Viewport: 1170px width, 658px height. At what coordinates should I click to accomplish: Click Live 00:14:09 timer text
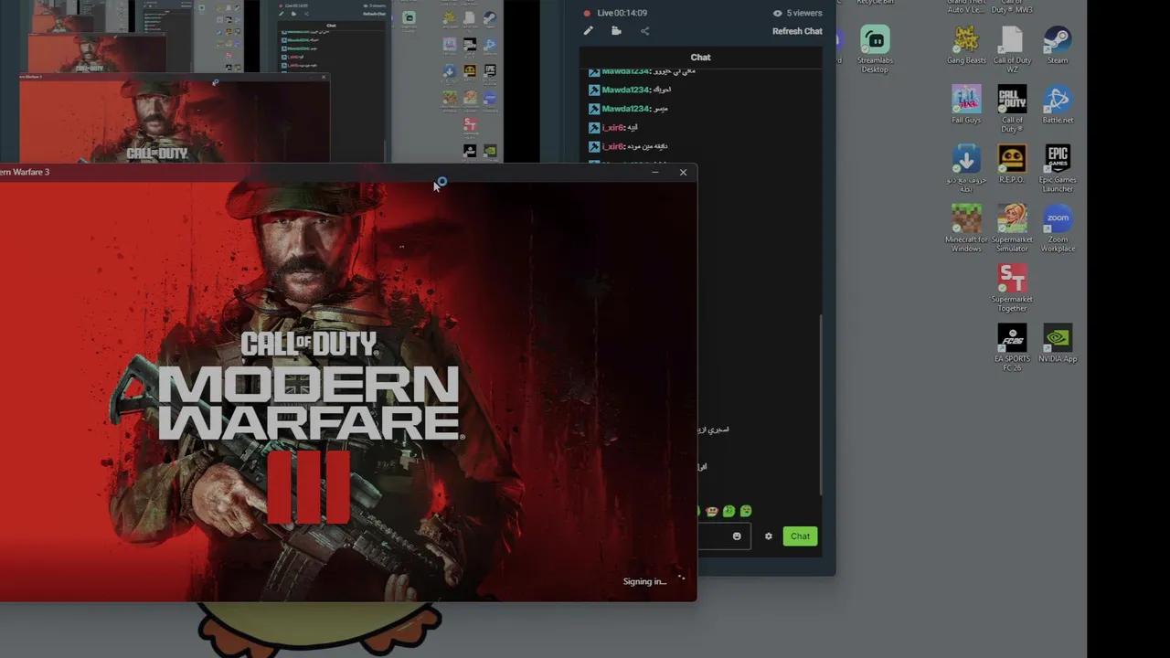[x=622, y=13]
